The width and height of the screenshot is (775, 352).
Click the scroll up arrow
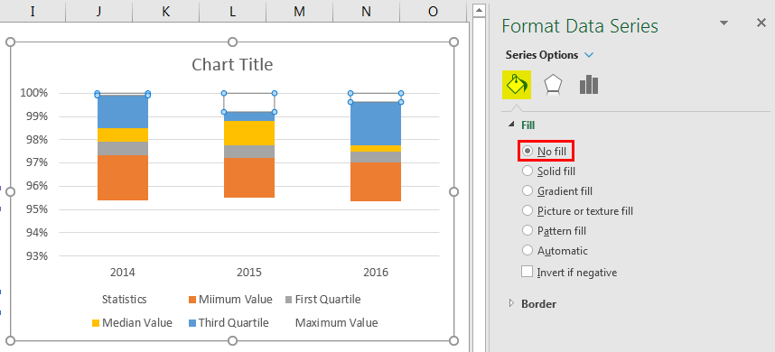(x=478, y=10)
